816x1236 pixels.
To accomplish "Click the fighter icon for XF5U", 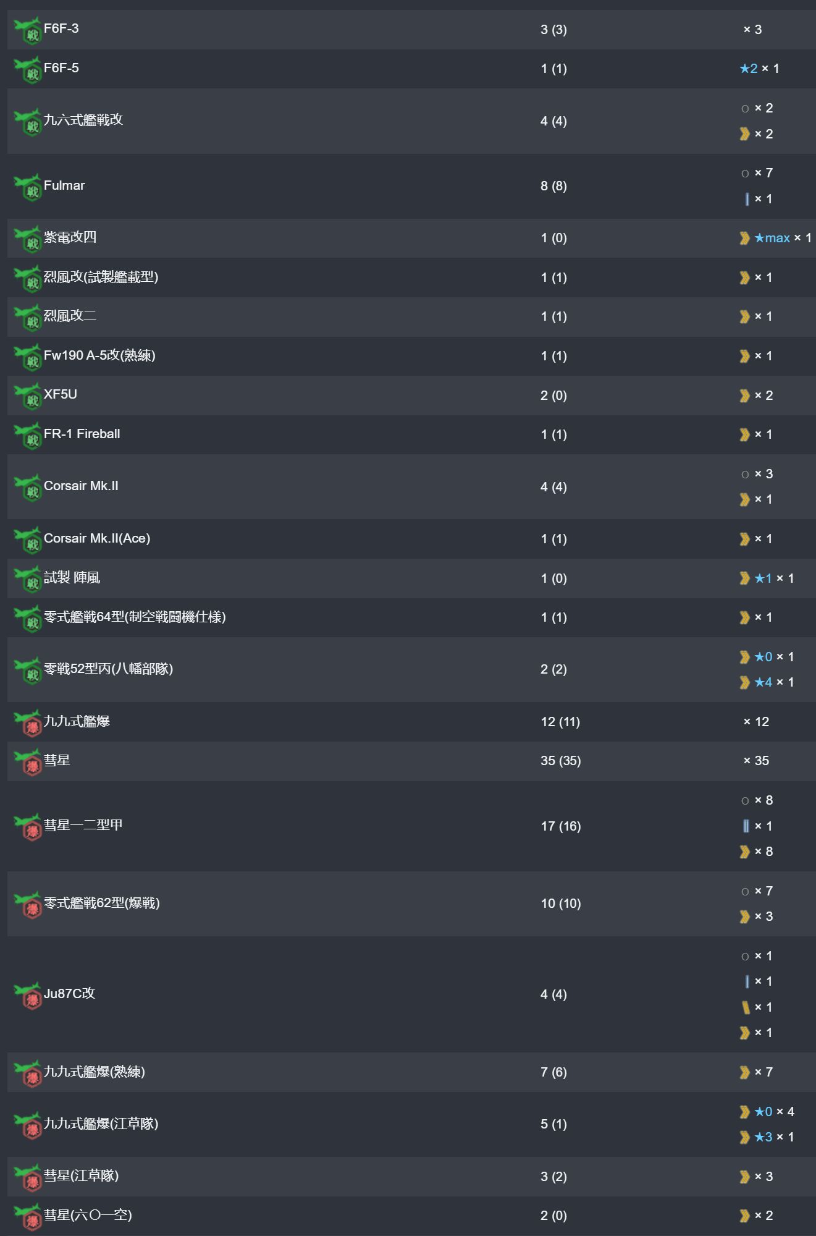I will point(28,396).
